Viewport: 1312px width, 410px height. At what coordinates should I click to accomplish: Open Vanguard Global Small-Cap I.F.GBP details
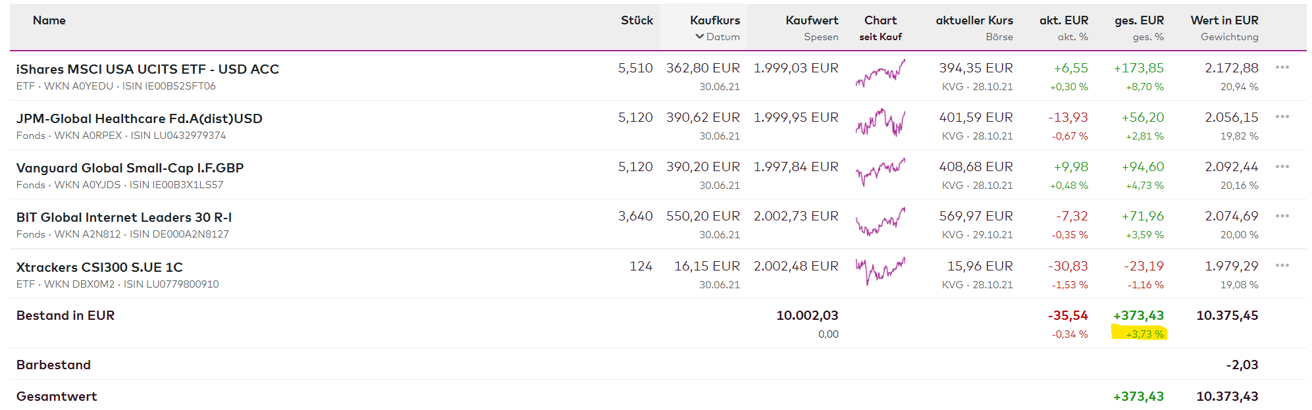pyautogui.click(x=130, y=168)
